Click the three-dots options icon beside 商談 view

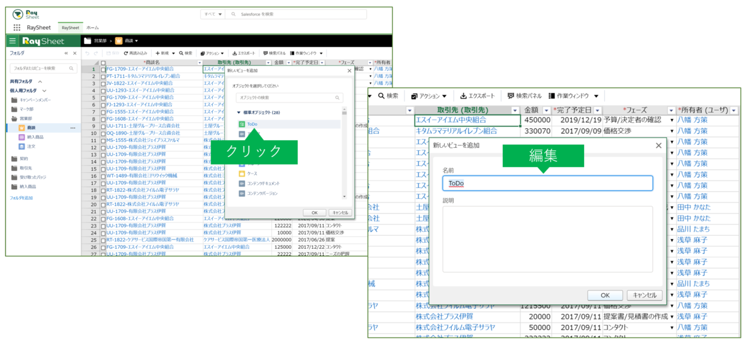(73, 128)
